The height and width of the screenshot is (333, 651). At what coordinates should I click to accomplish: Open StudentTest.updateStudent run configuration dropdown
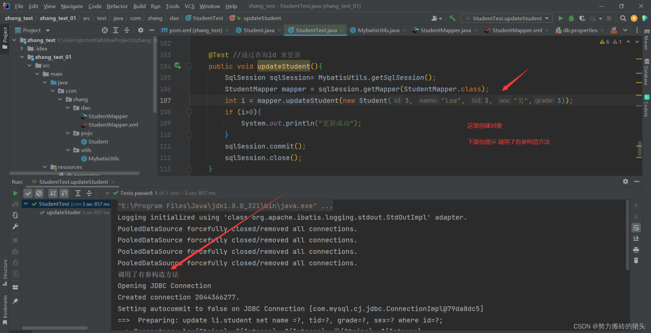[x=507, y=18]
